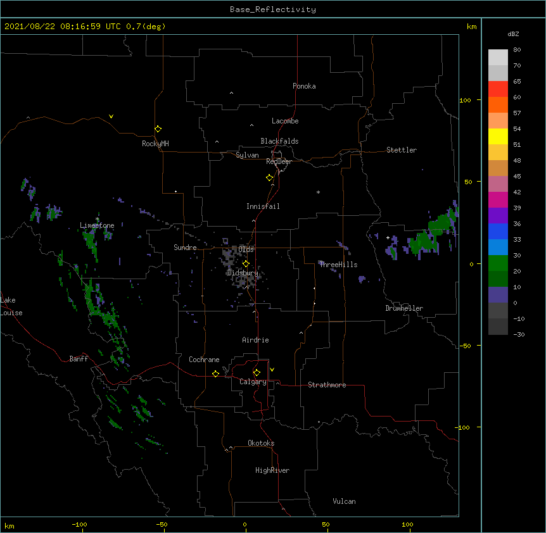The image size is (546, 533).
Task: Pick the blue 33–36 dBZ legend swatch
Action: 498,231
